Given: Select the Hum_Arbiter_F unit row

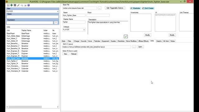Looking at the screenshot, I should coord(33,39).
